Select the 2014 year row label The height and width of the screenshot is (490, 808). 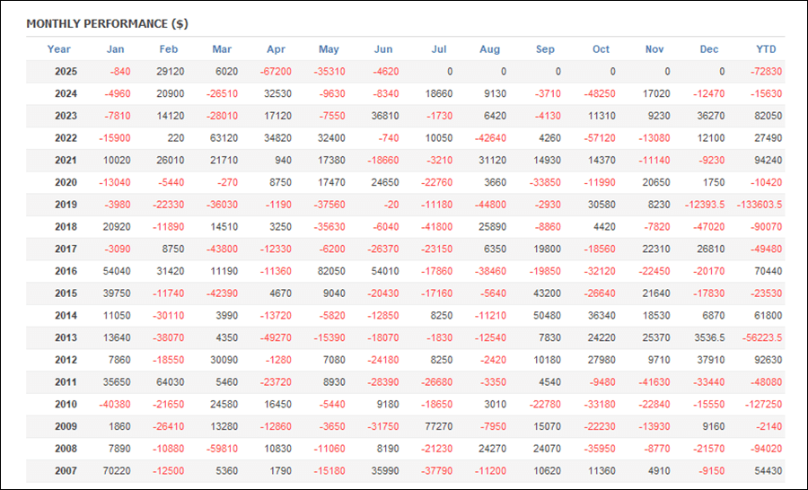click(x=66, y=315)
